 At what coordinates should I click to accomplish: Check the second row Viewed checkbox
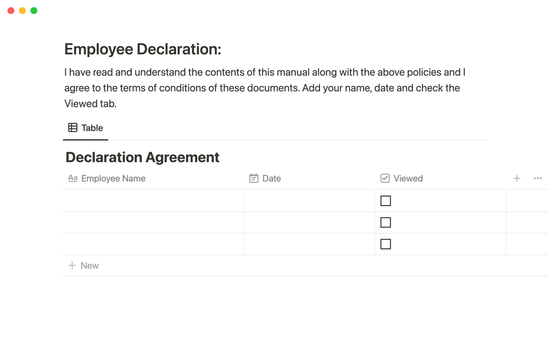pos(385,222)
